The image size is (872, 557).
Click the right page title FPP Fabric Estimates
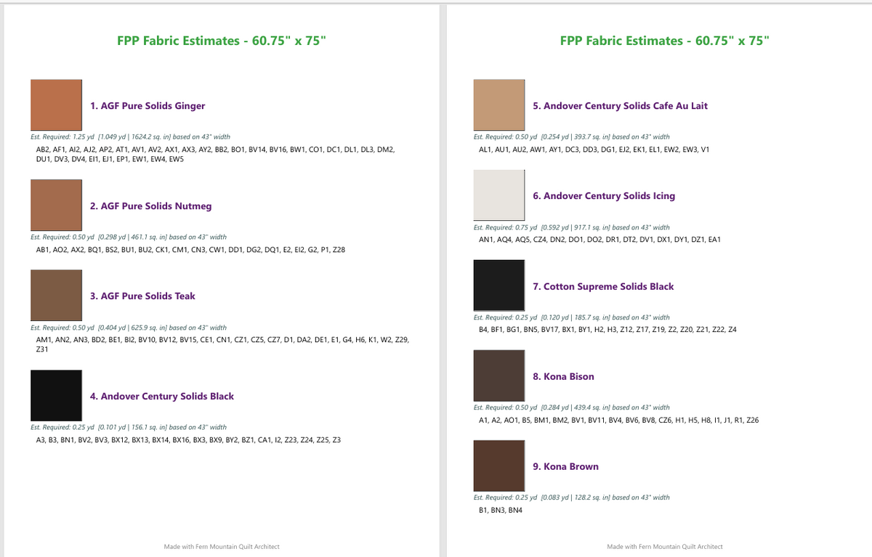point(663,41)
